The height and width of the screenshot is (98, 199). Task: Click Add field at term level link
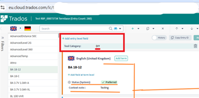click(81, 75)
